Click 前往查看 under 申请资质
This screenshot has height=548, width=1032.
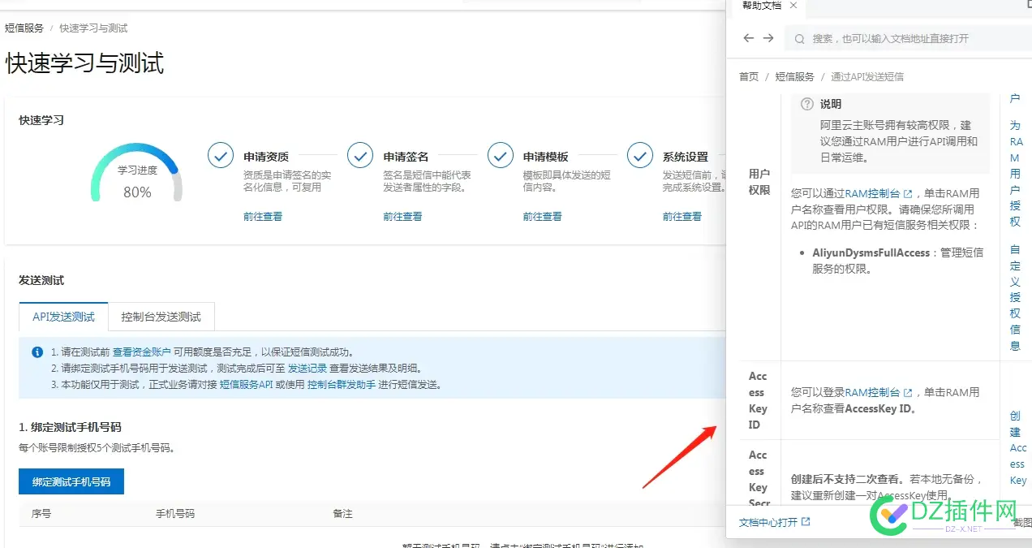[263, 217]
